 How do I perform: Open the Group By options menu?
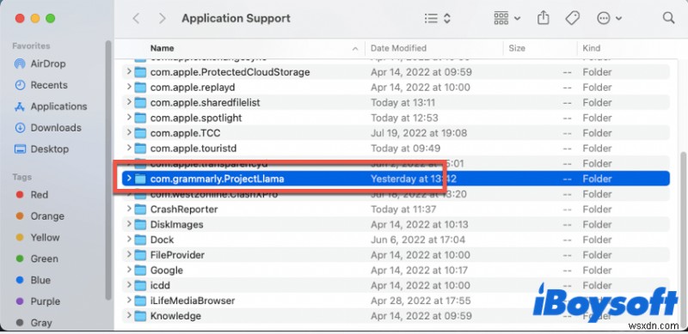(x=507, y=18)
